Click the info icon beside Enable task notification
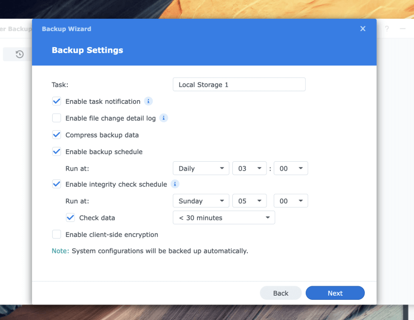The height and width of the screenshot is (320, 414). (149, 101)
